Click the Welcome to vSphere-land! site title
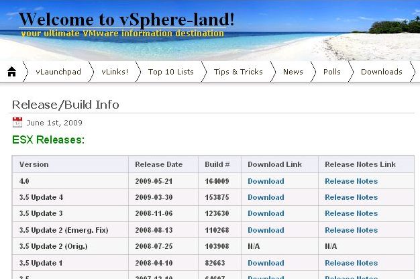Image resolution: width=420 pixels, height=279 pixels. (126, 19)
